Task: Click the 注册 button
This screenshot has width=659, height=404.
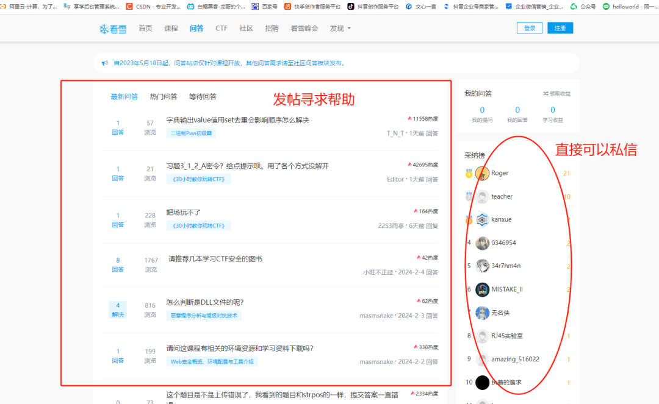Action: pyautogui.click(x=560, y=28)
